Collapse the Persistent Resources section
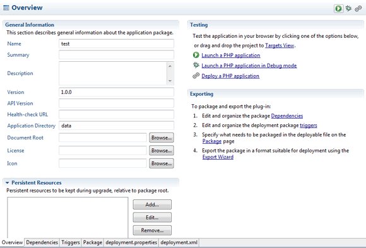Screen dimensions: 366x248 (x=7, y=182)
